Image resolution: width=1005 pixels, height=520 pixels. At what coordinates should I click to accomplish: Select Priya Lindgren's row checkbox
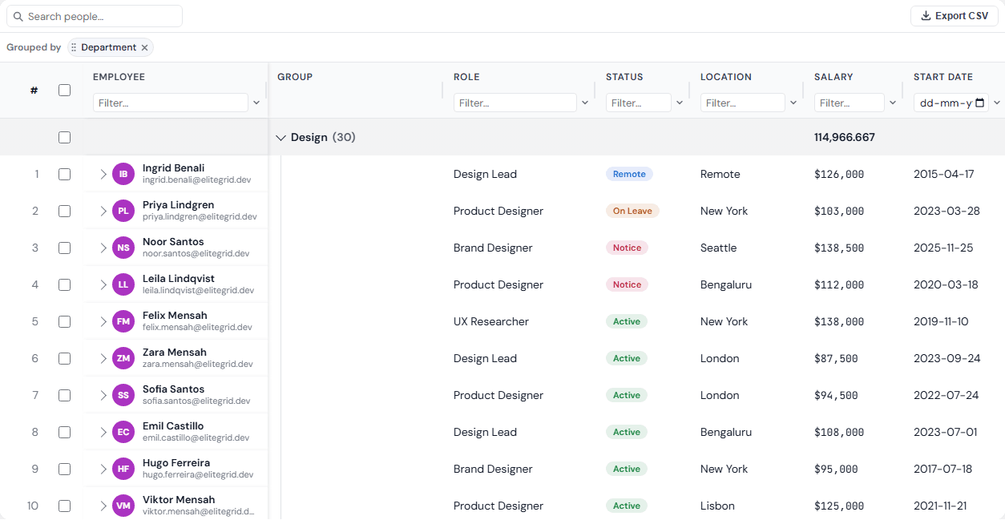[x=65, y=211]
